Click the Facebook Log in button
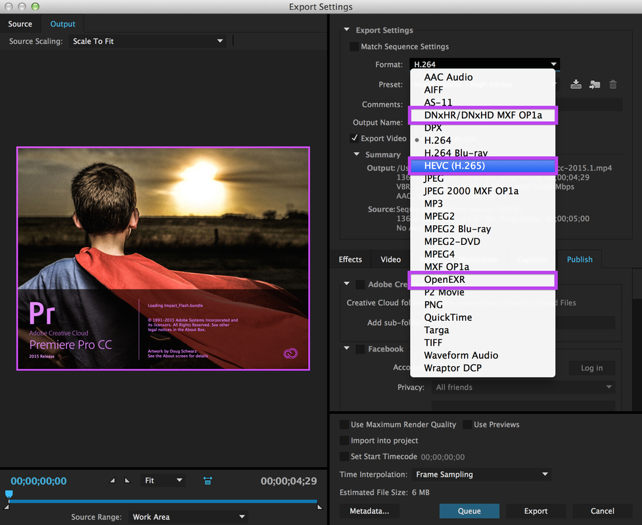 591,368
